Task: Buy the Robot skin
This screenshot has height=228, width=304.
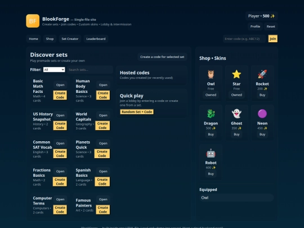Action: pos(211,174)
